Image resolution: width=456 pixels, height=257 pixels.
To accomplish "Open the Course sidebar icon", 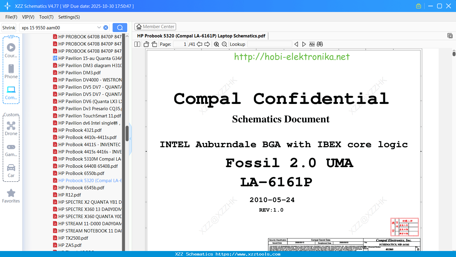I will [x=11, y=50].
